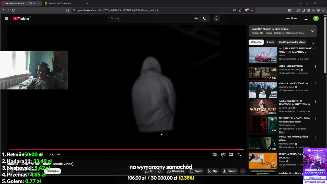The image size is (327, 184).
Task: Click Udostępnij share button
Action: point(176,171)
